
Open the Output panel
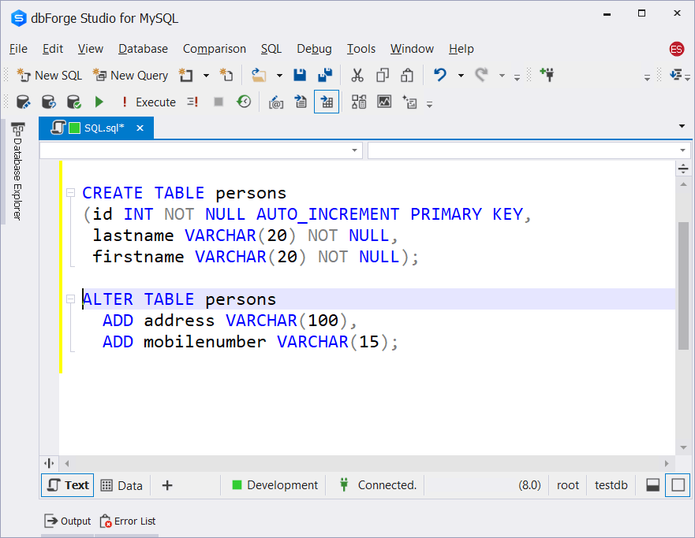68,521
